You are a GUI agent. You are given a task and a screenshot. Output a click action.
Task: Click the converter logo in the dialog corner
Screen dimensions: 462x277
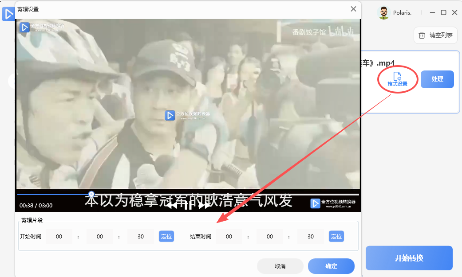point(24,27)
